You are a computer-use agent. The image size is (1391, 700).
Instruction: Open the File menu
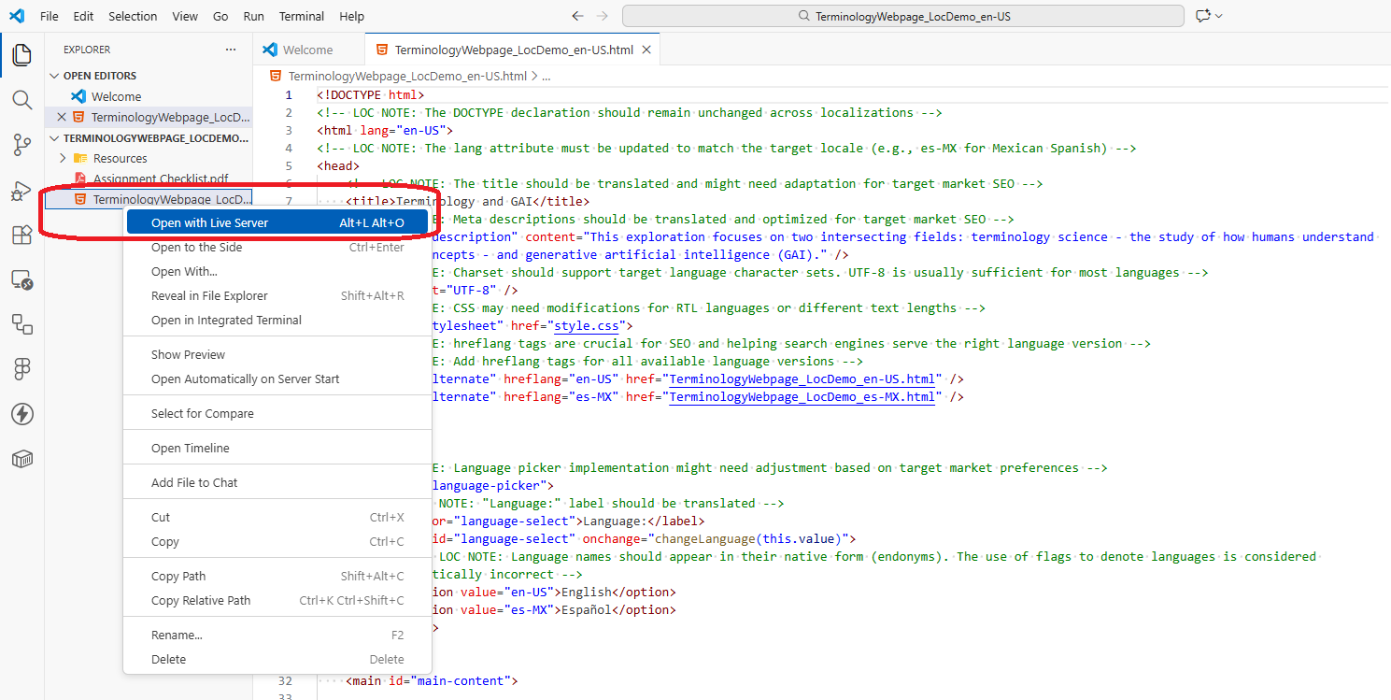(50, 16)
